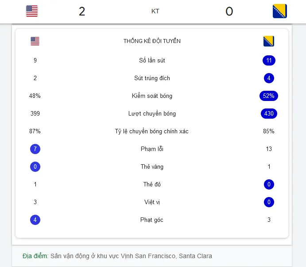Click the USA flag in the score header
306x267 pixels.
click(32, 11)
